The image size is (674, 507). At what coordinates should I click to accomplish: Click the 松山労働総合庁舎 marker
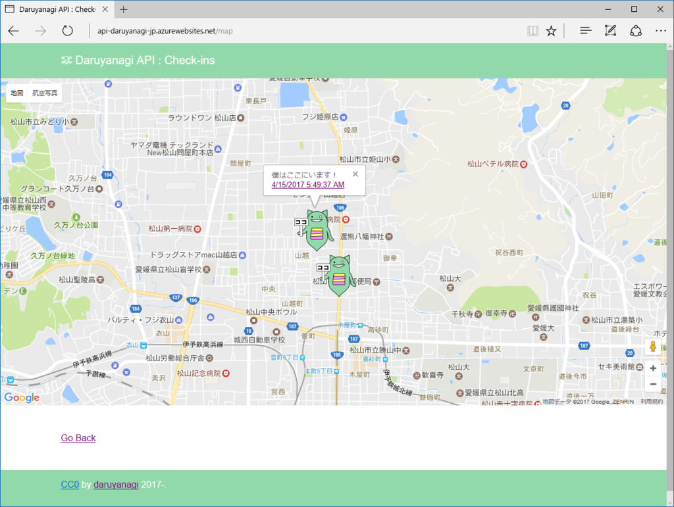[x=209, y=358]
